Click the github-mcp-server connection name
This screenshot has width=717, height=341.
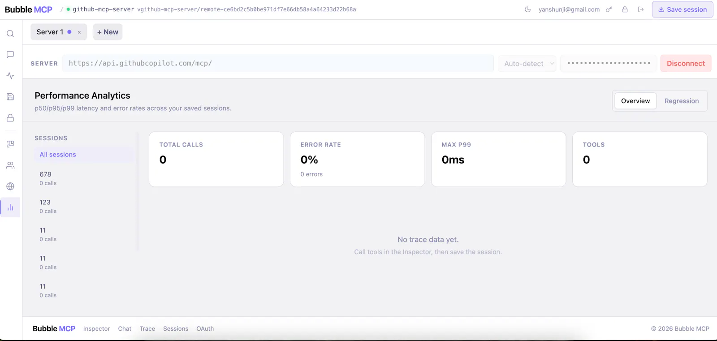click(103, 9)
